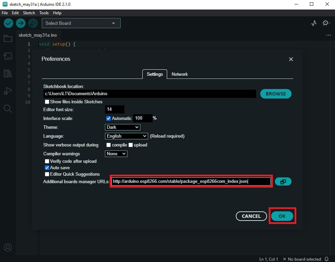The width and height of the screenshot is (335, 262).
Task: Enable Show files inside Sketches checkbox
Action: point(47,102)
